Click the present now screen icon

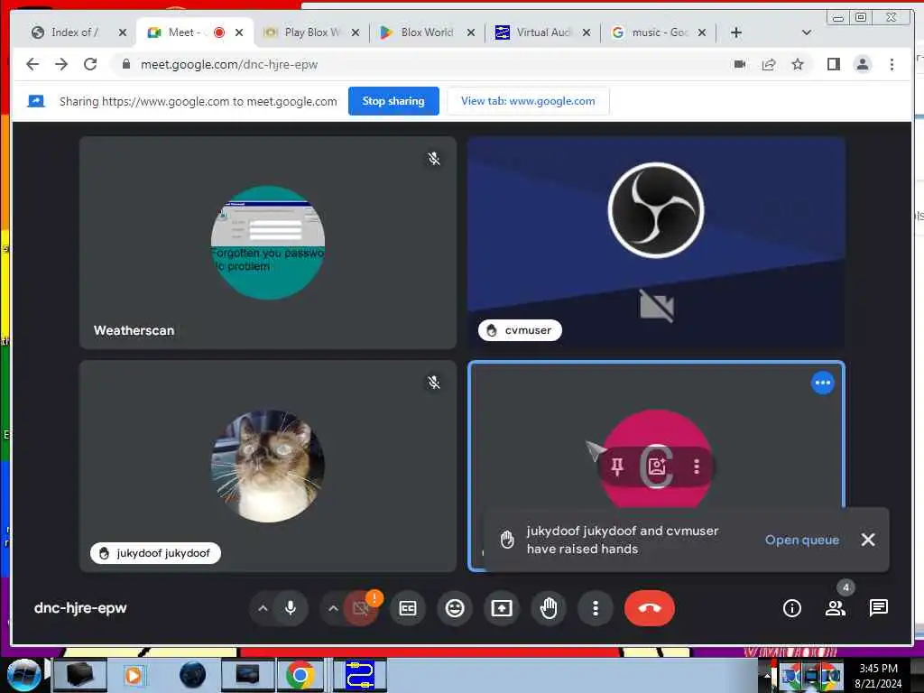click(502, 608)
